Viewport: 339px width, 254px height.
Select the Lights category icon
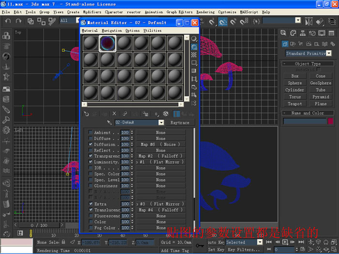click(x=301, y=44)
